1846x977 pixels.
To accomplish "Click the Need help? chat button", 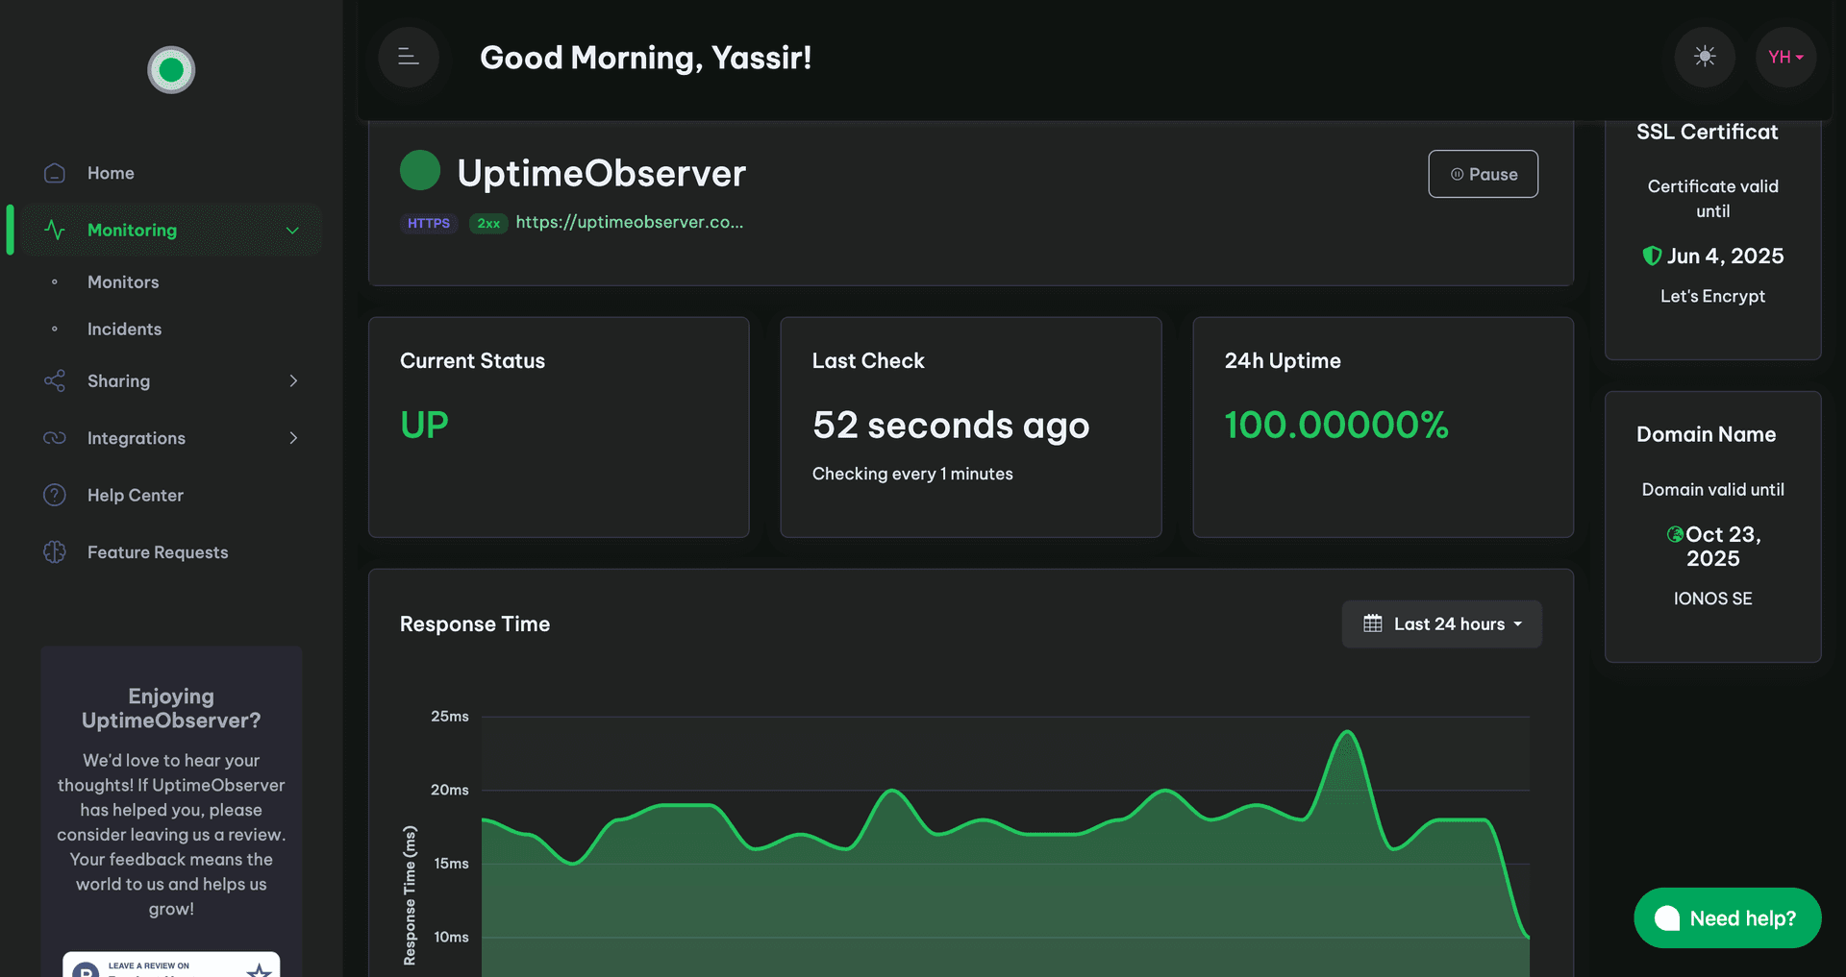I will click(x=1727, y=918).
